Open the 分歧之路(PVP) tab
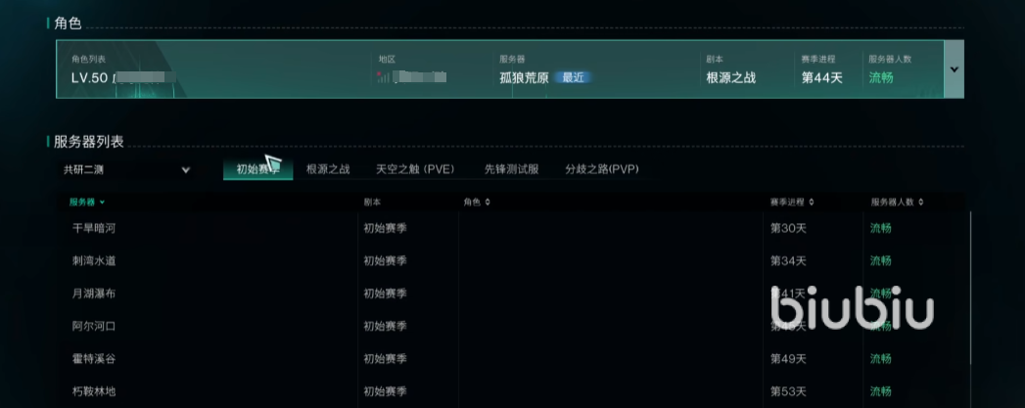Screen dimensions: 1025x408 [x=601, y=169]
